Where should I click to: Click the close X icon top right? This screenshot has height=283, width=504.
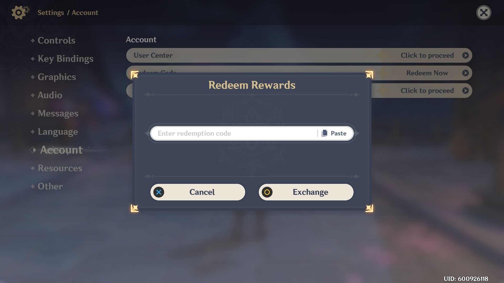pos(484,12)
